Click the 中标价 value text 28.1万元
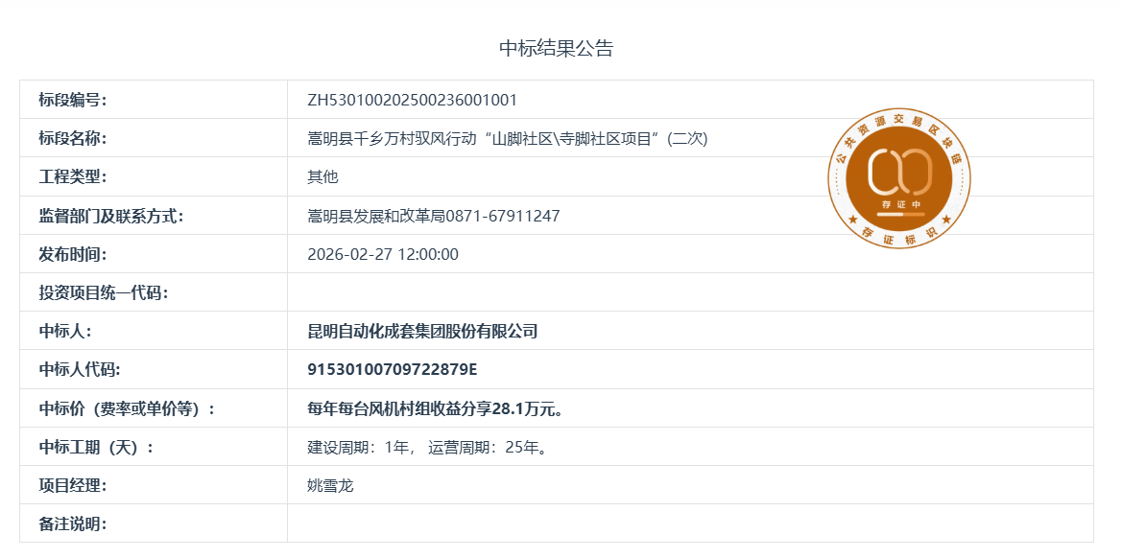Image resolution: width=1122 pixels, height=558 pixels. point(434,408)
